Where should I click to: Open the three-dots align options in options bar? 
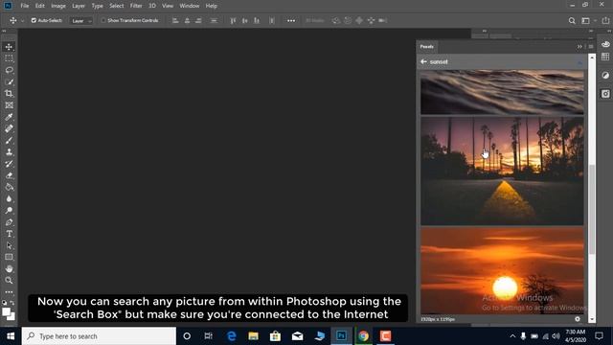[291, 20]
